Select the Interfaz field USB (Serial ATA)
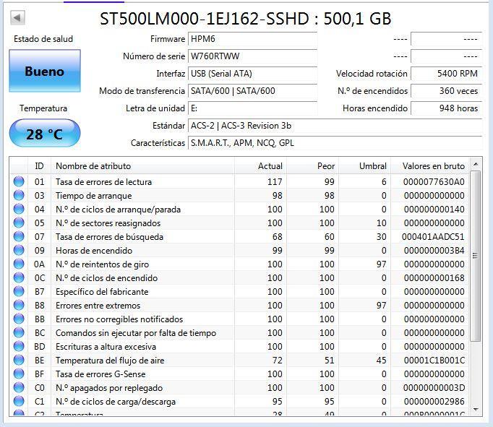The height and width of the screenshot is (427, 493). tap(252, 74)
